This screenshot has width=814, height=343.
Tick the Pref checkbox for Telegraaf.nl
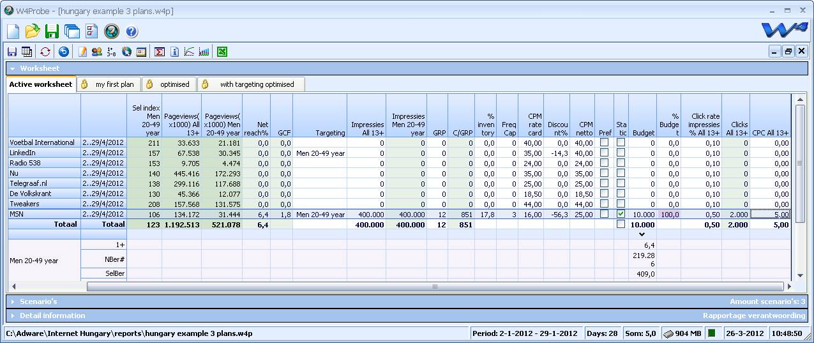(604, 183)
